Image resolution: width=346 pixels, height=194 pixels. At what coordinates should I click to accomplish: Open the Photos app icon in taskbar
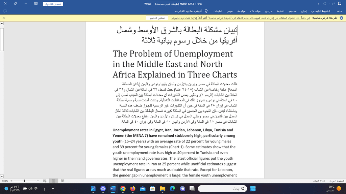[93, 189]
